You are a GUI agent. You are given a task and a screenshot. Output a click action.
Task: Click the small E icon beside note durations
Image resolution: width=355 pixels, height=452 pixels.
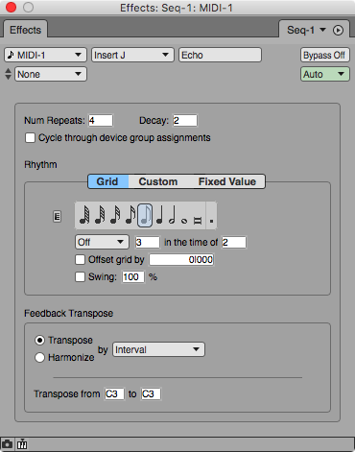coord(57,217)
